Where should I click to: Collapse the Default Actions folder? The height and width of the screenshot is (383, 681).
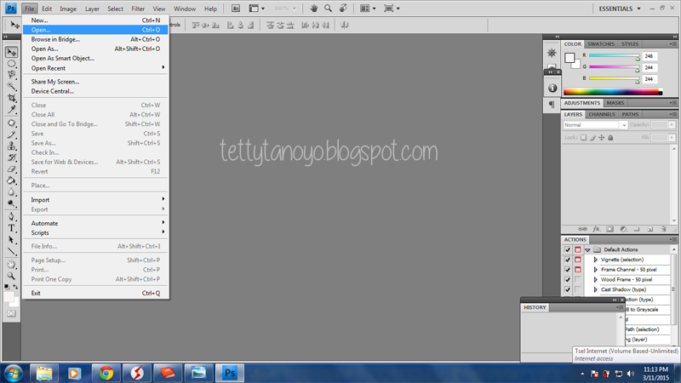(x=587, y=249)
